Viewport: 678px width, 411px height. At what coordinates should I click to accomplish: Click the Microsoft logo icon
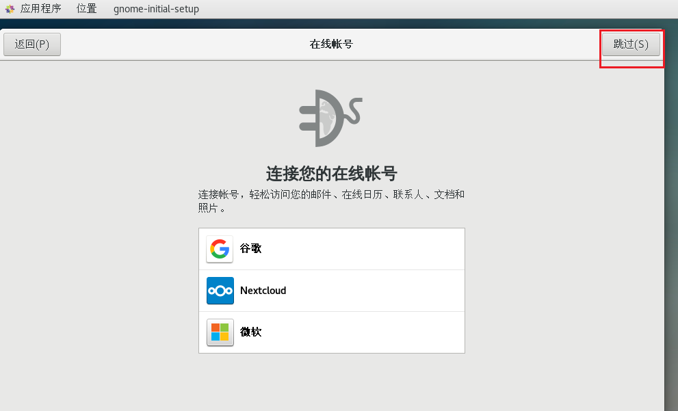pyautogui.click(x=220, y=332)
